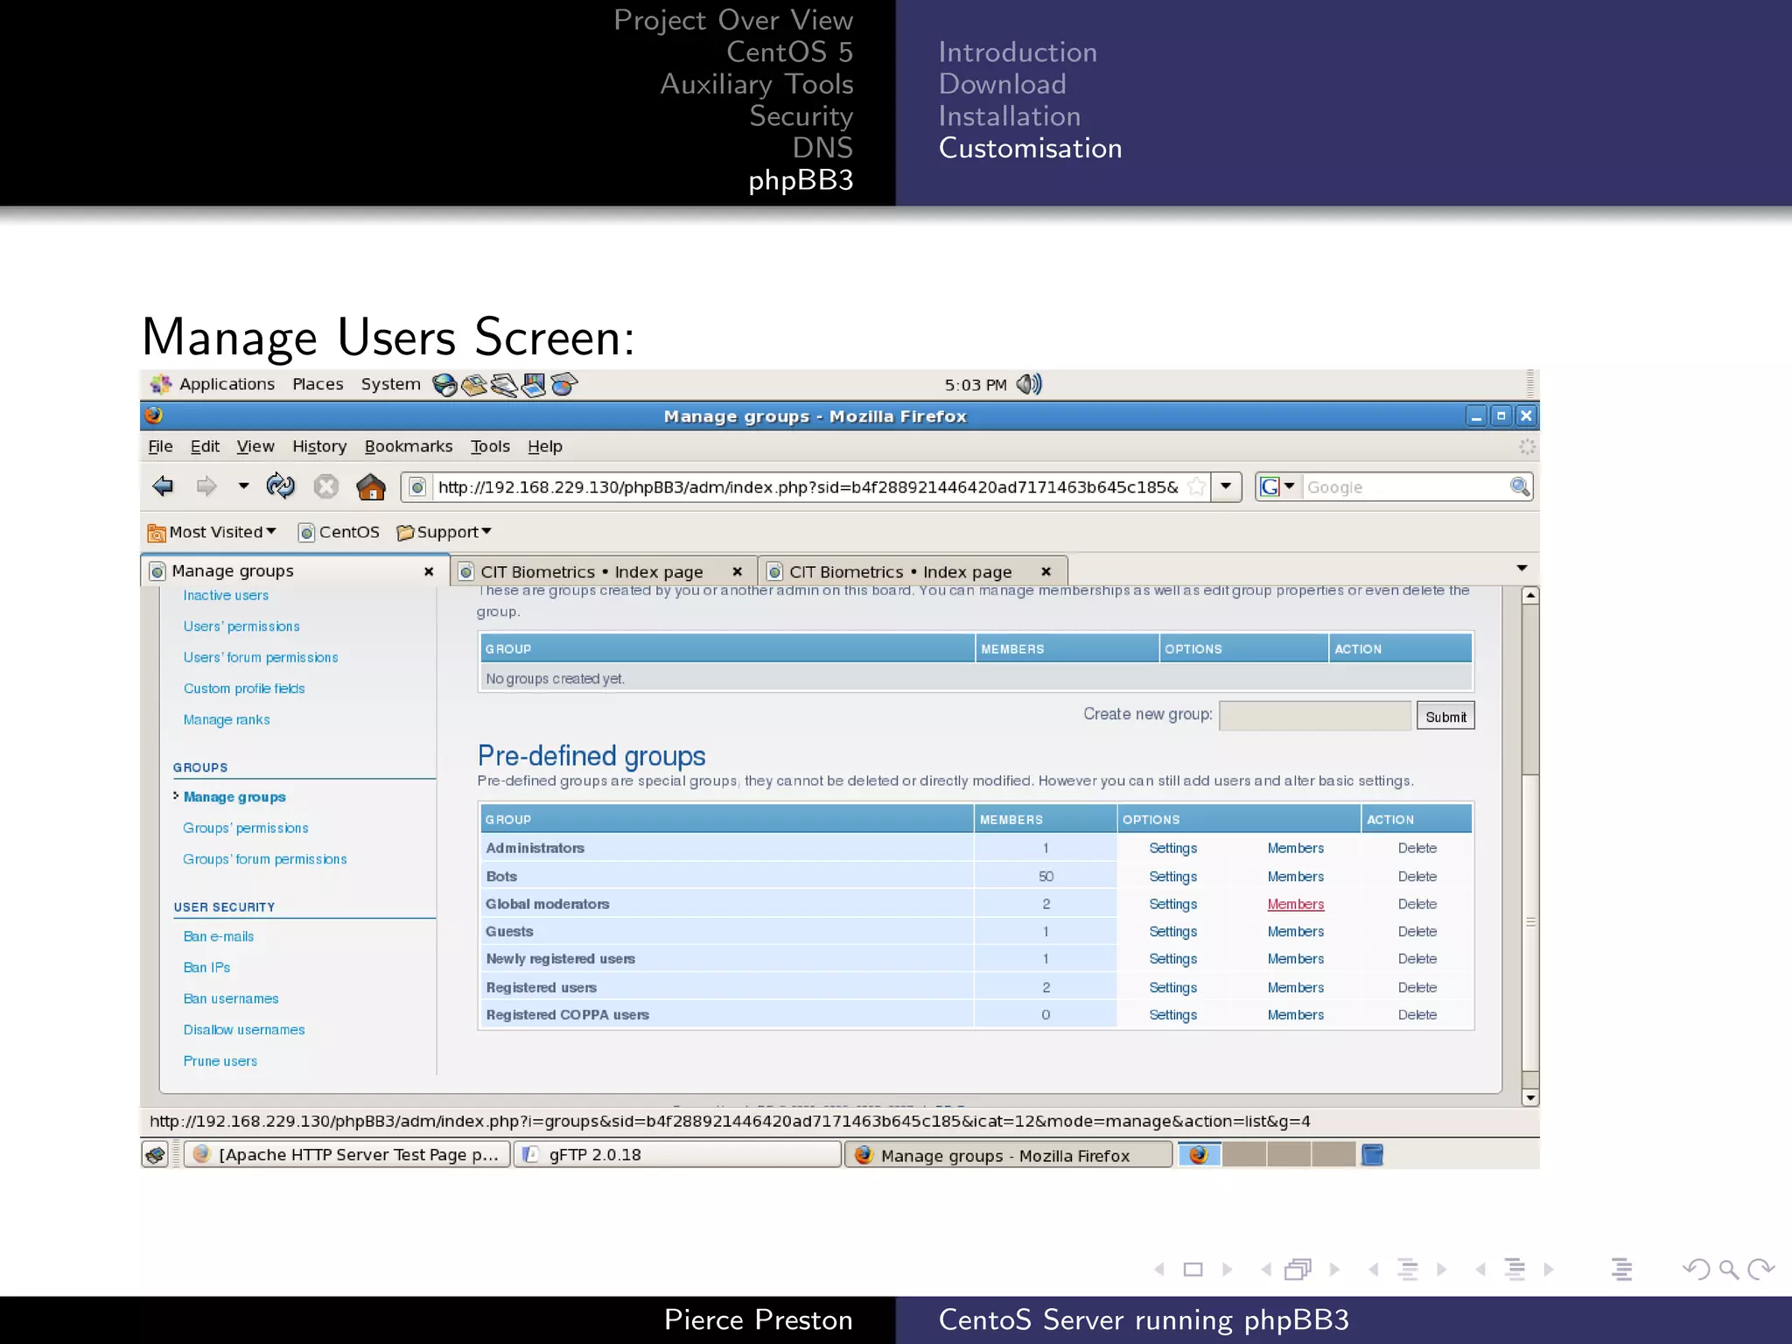Click the stop loading icon
This screenshot has width=1792, height=1344.
(326, 486)
